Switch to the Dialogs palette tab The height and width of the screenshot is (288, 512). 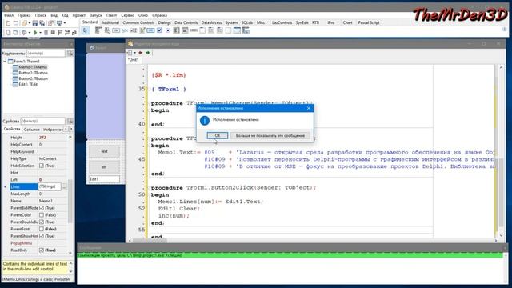coord(164,23)
